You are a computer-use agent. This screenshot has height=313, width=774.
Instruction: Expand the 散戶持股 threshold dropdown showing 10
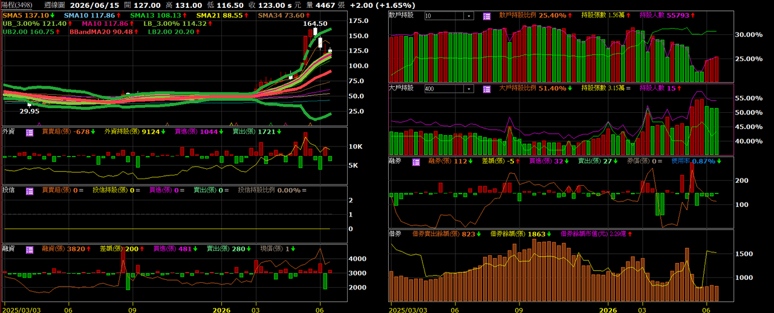[x=469, y=16]
